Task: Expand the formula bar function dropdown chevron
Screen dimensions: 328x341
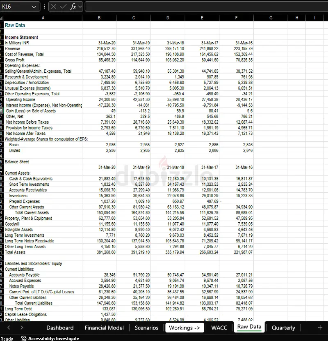Action: click(x=80, y=7)
